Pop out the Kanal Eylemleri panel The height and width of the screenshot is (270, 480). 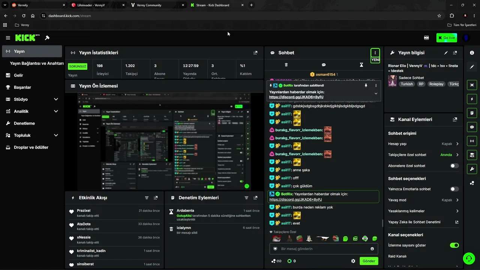[455, 120]
